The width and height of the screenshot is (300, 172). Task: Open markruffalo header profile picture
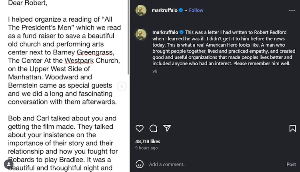141,10
